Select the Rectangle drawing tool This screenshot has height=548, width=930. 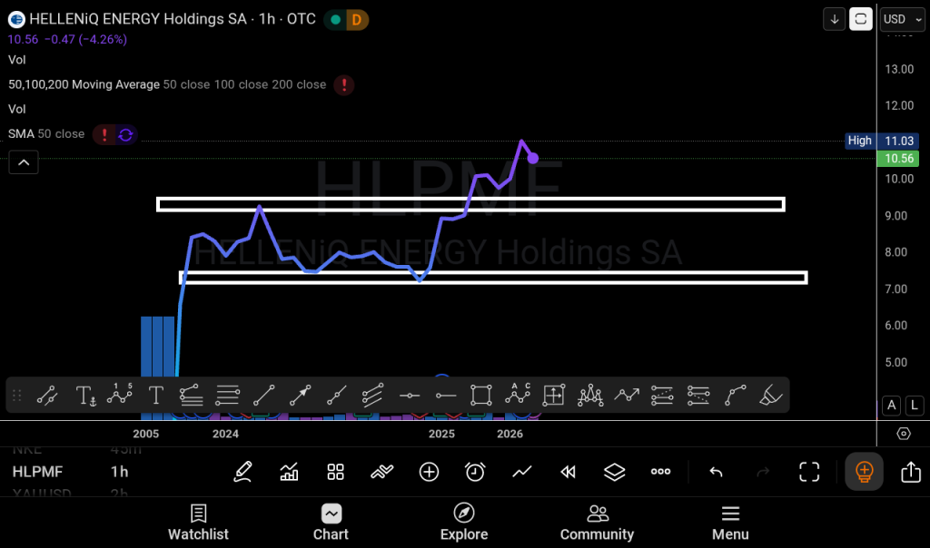pyautogui.click(x=480, y=395)
